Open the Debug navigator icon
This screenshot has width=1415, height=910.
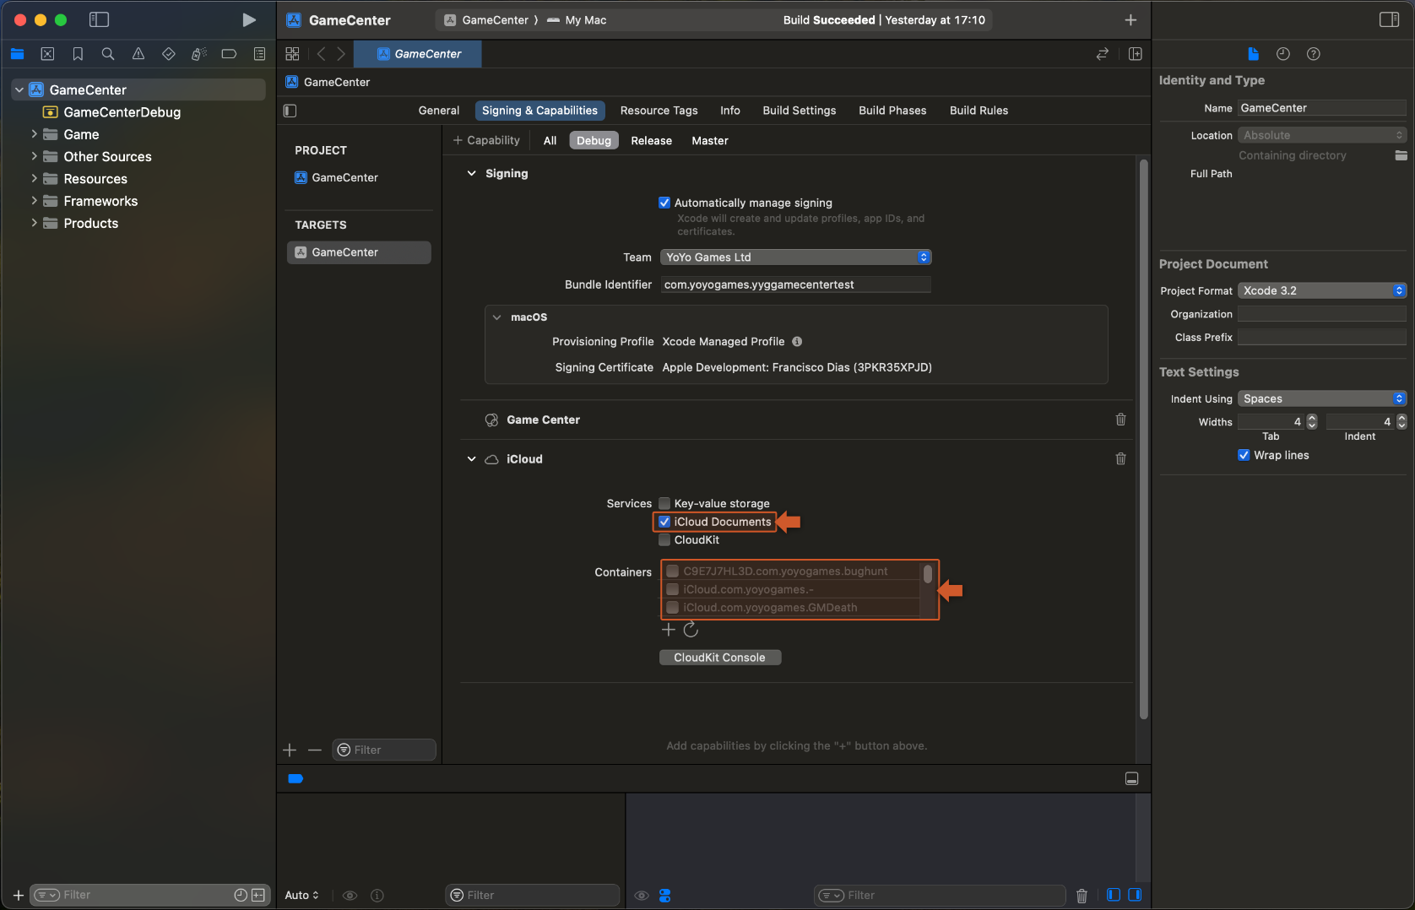[x=199, y=54]
